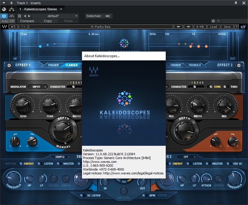Click the routing icon beside device name

click(x=12, y=9)
